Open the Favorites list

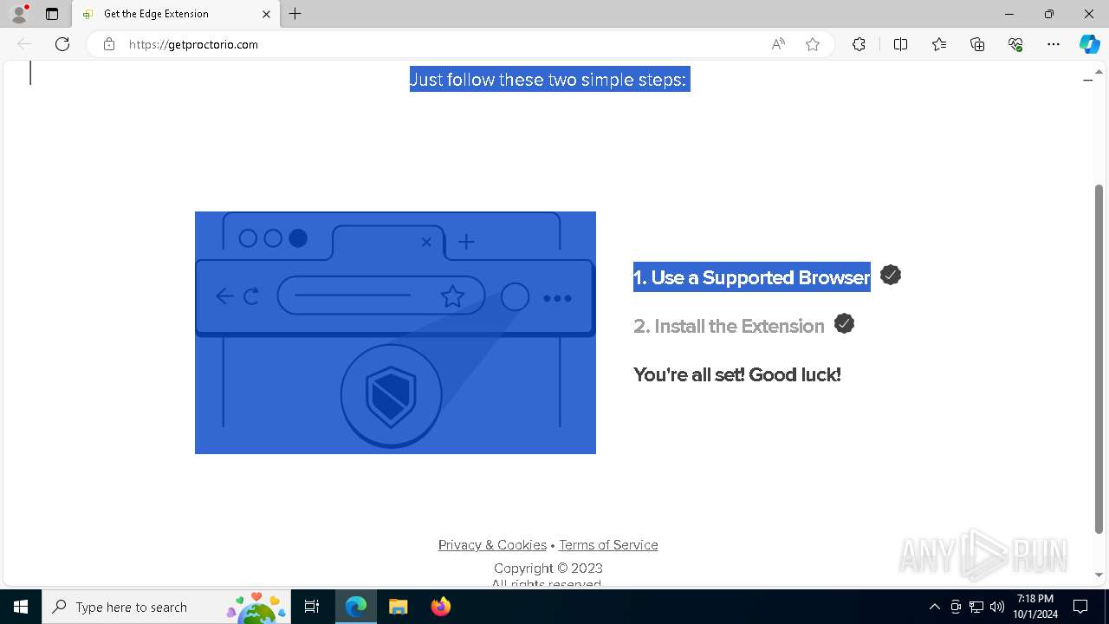[939, 44]
